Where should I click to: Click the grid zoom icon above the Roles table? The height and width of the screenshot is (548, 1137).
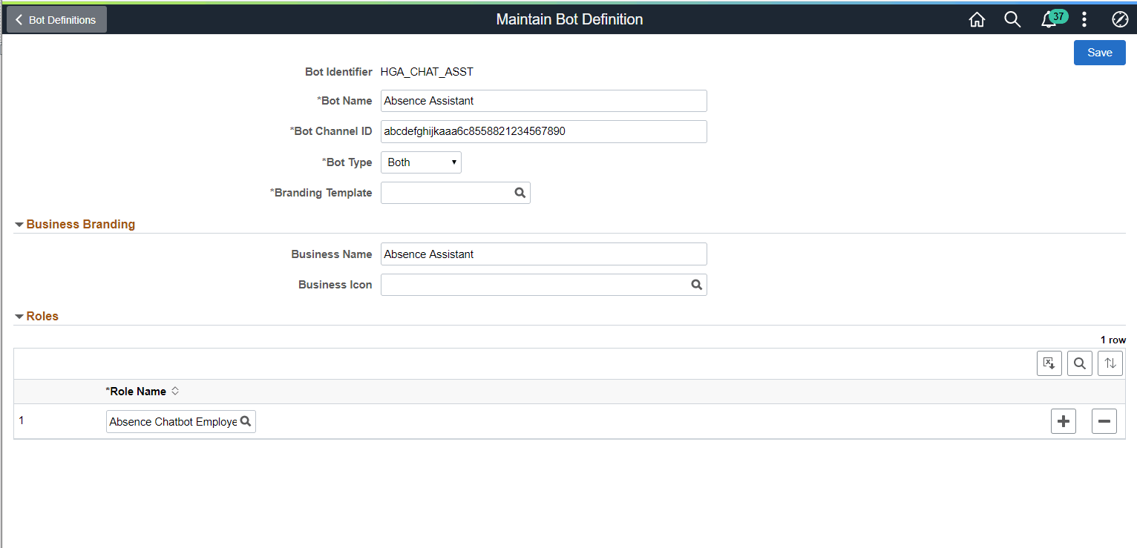[1049, 363]
